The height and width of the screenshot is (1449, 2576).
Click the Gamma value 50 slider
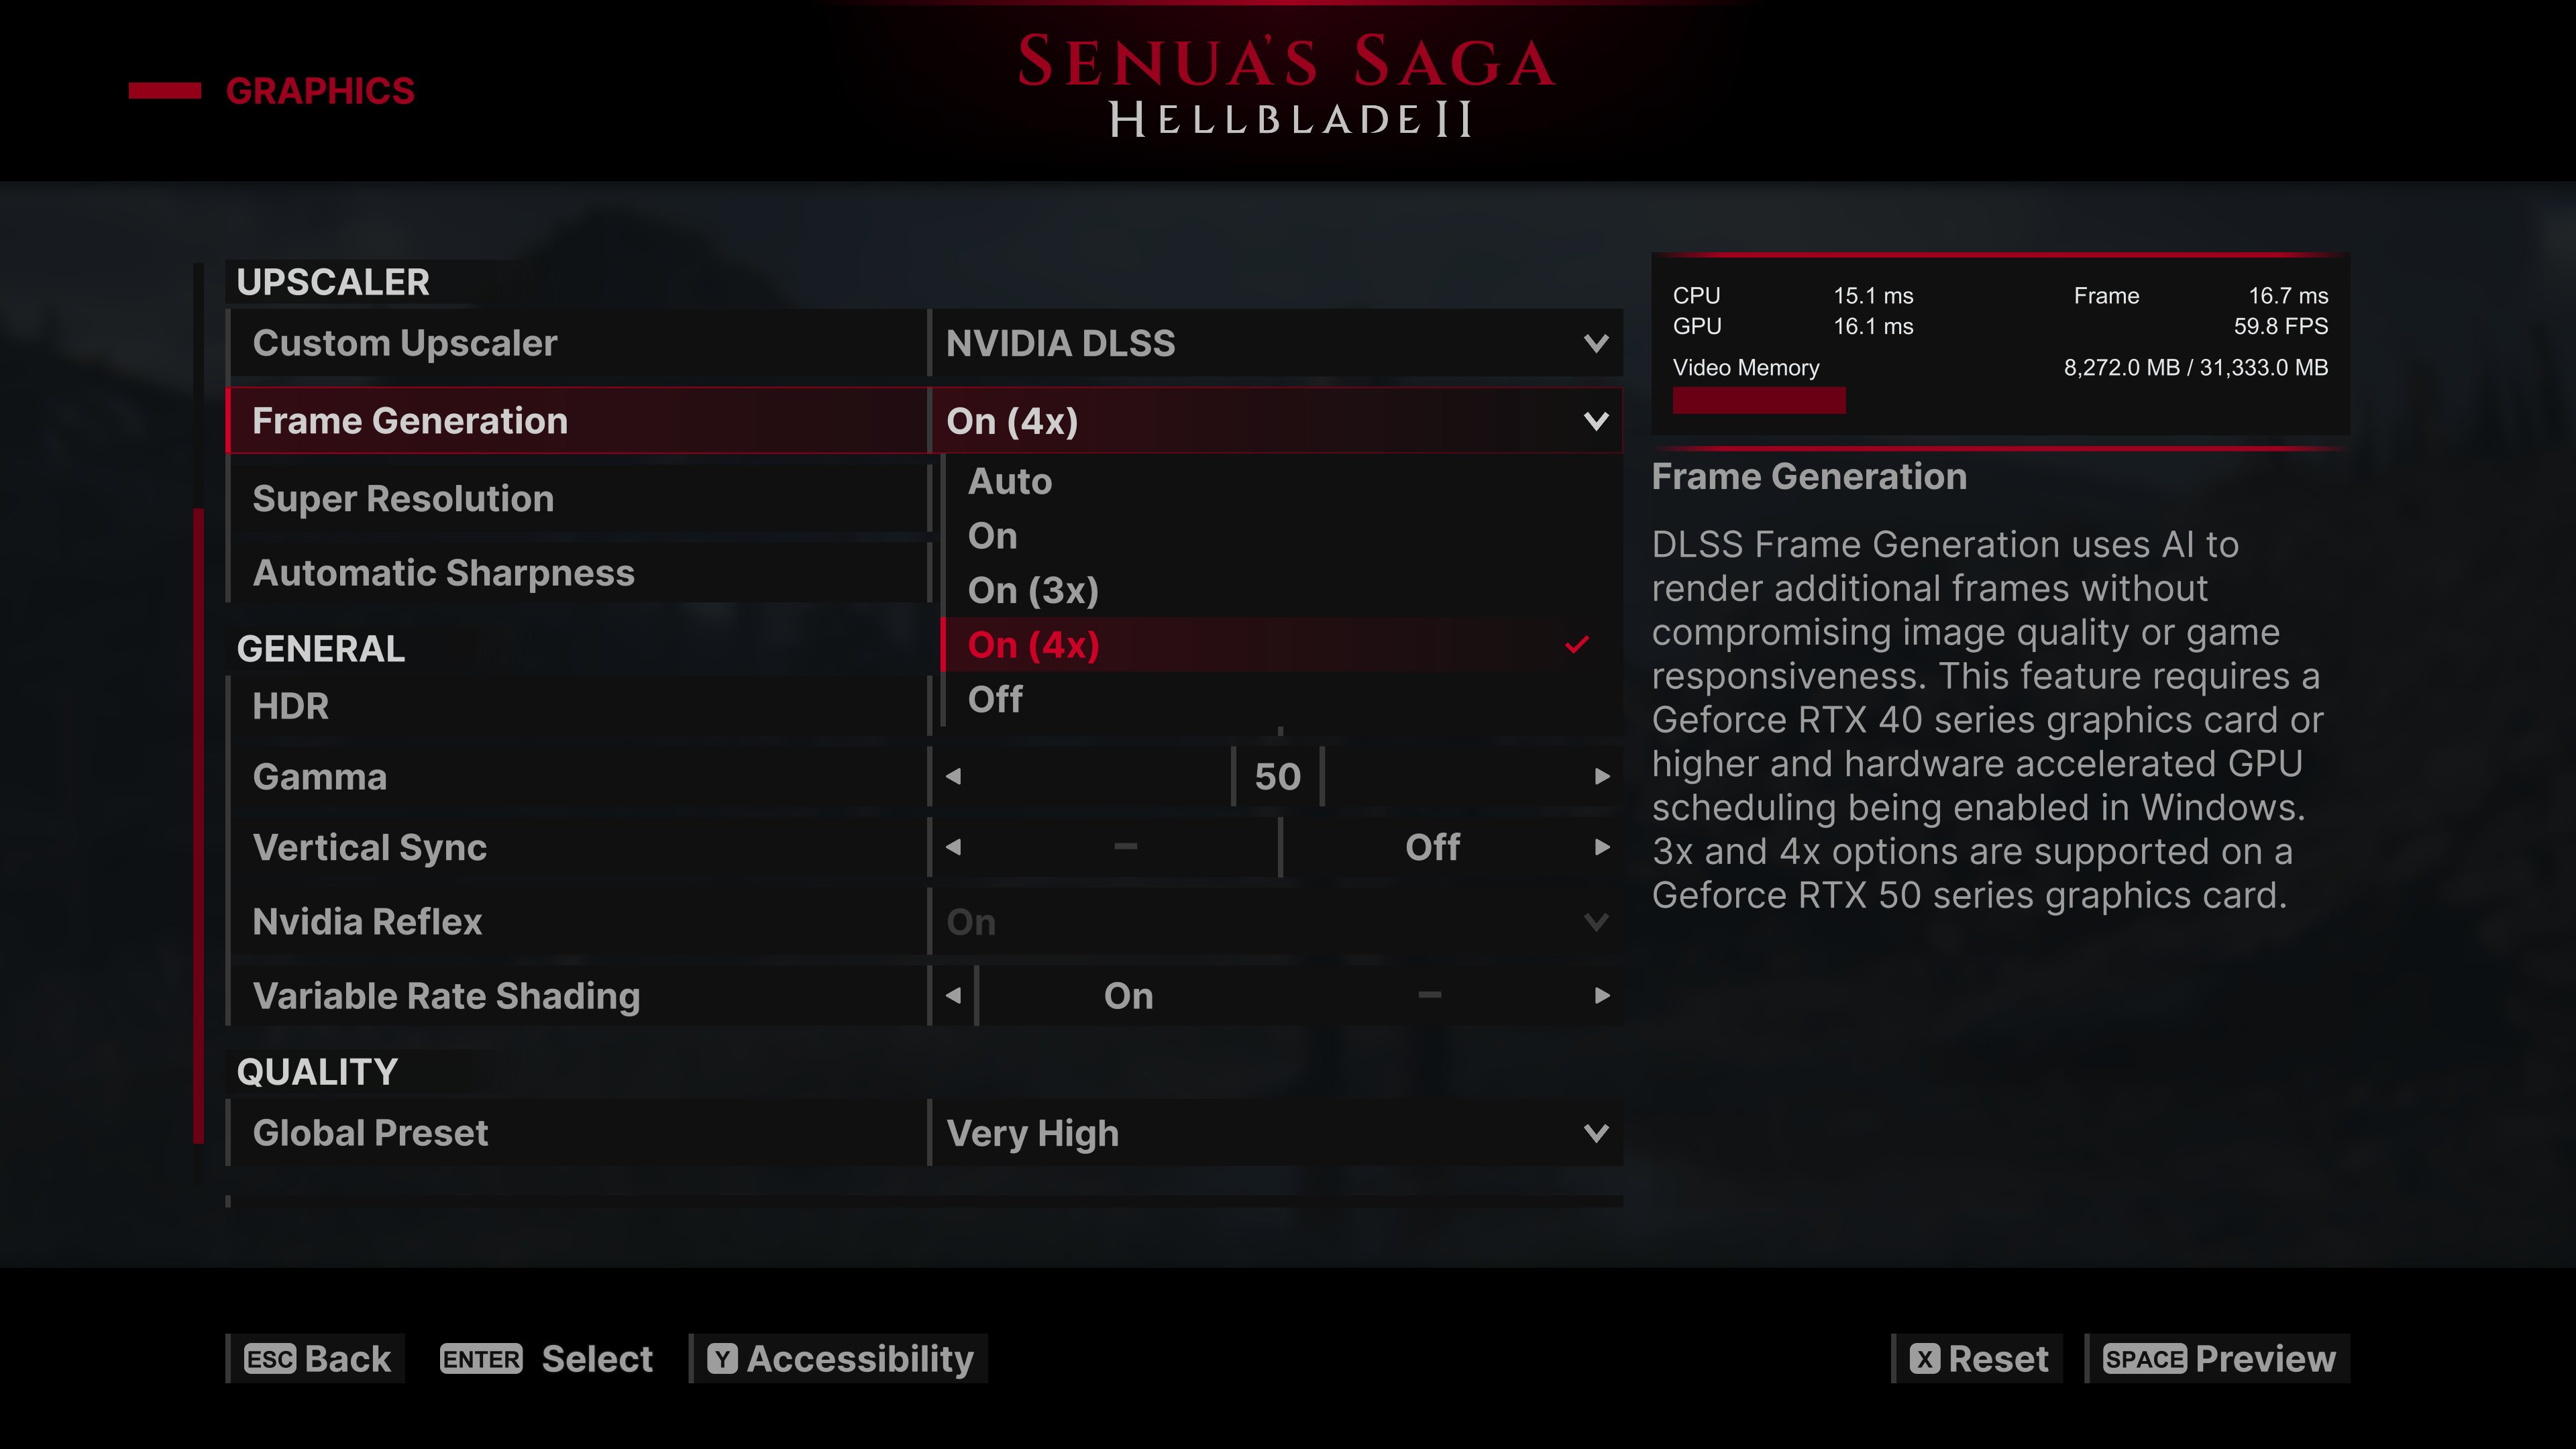[1277, 776]
